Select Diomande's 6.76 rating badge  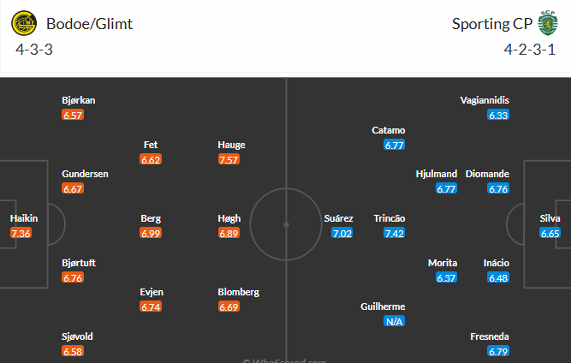(x=499, y=188)
